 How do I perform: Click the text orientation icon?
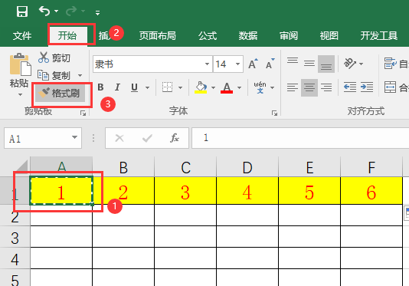coord(350,63)
